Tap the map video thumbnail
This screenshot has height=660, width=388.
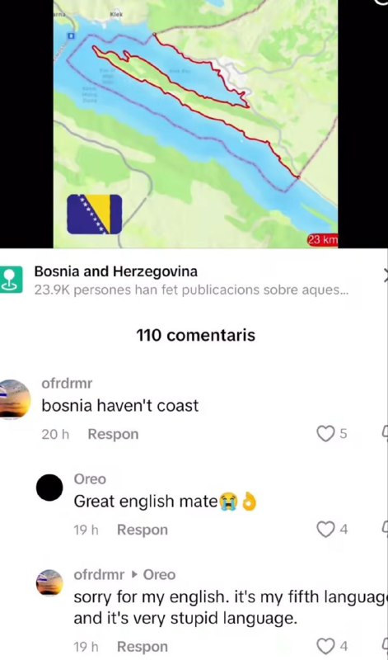pyautogui.click(x=195, y=124)
